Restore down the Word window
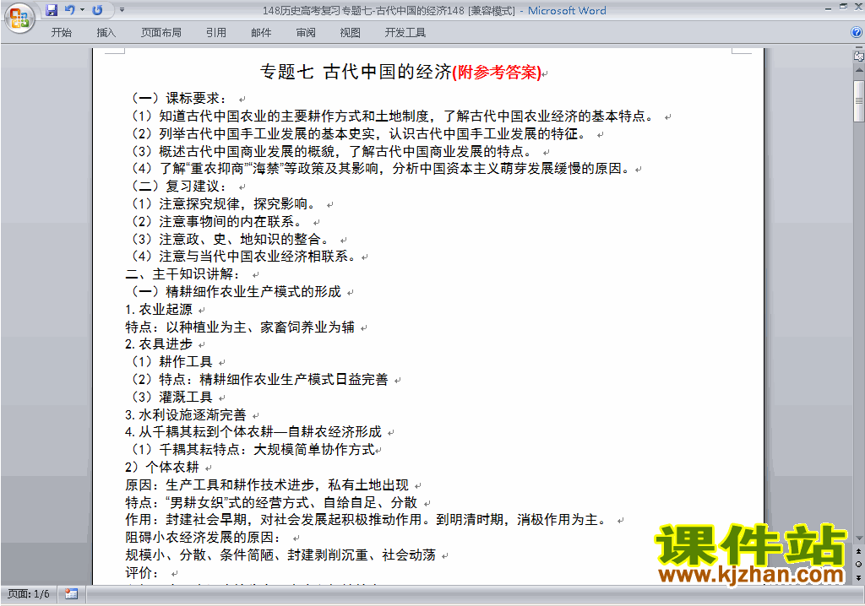Image resolution: width=865 pixels, height=606 pixels. pos(843,7)
